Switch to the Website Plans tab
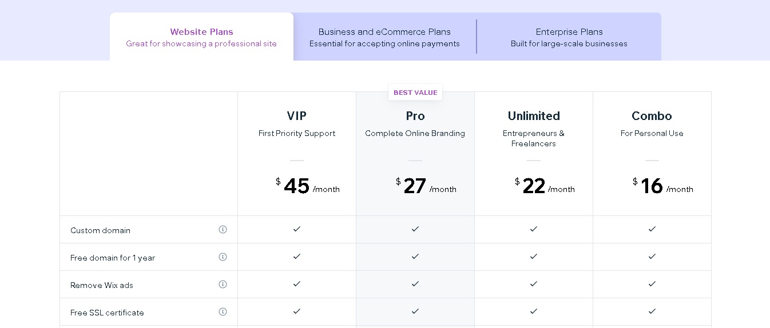 coord(201,37)
